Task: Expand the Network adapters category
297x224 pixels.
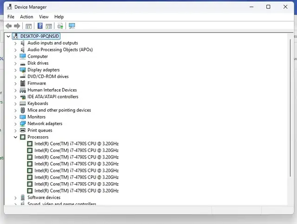Action: (x=15, y=124)
